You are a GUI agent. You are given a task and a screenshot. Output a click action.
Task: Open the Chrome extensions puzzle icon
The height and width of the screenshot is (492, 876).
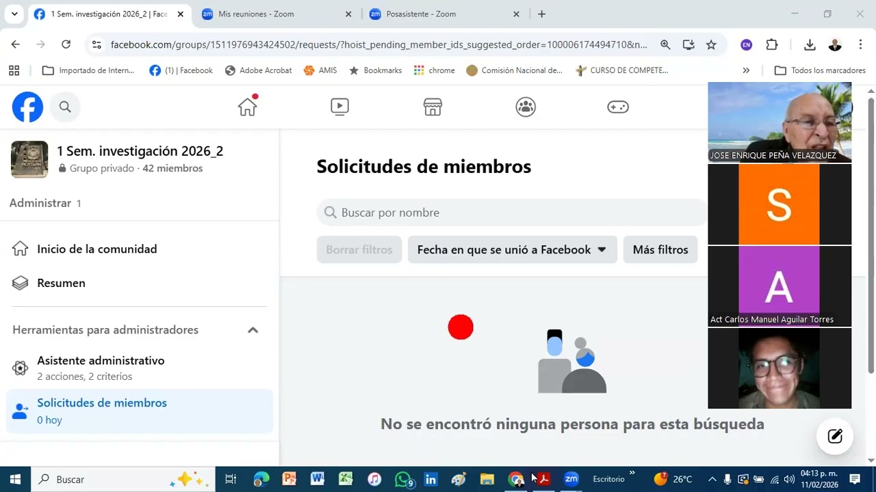(772, 44)
